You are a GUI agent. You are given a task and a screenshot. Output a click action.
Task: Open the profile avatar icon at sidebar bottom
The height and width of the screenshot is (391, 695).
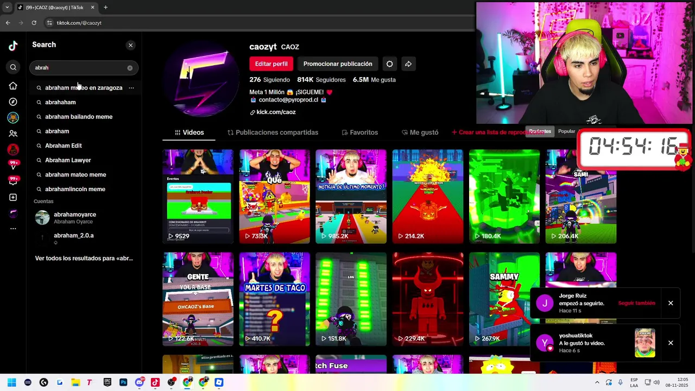pos(13,213)
